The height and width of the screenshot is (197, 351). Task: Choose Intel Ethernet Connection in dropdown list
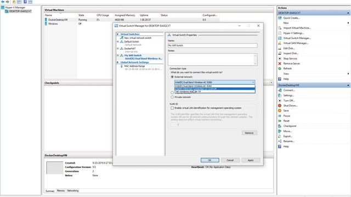point(214,89)
